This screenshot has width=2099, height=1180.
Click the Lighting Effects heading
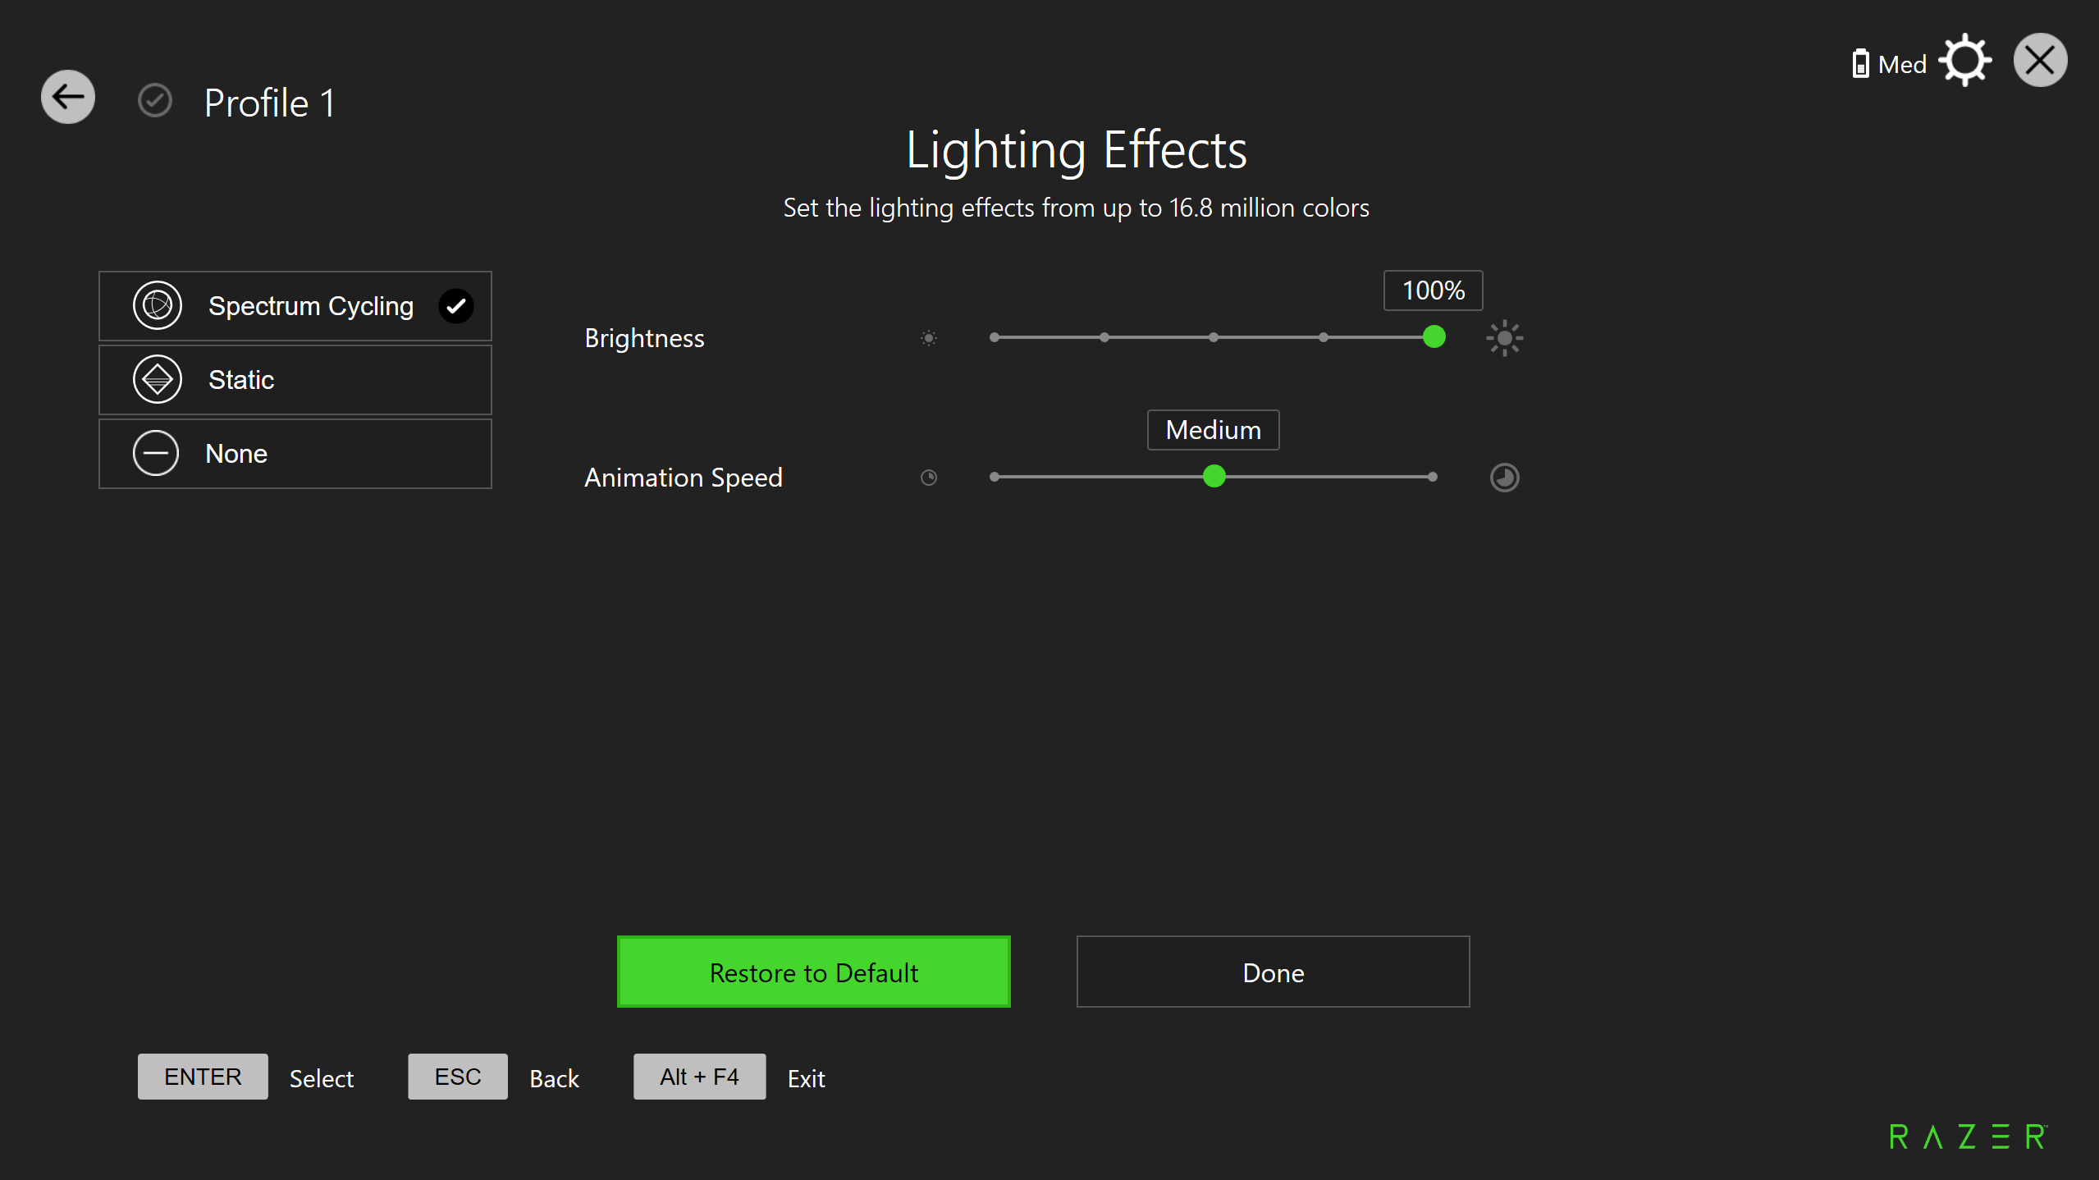pyautogui.click(x=1077, y=150)
